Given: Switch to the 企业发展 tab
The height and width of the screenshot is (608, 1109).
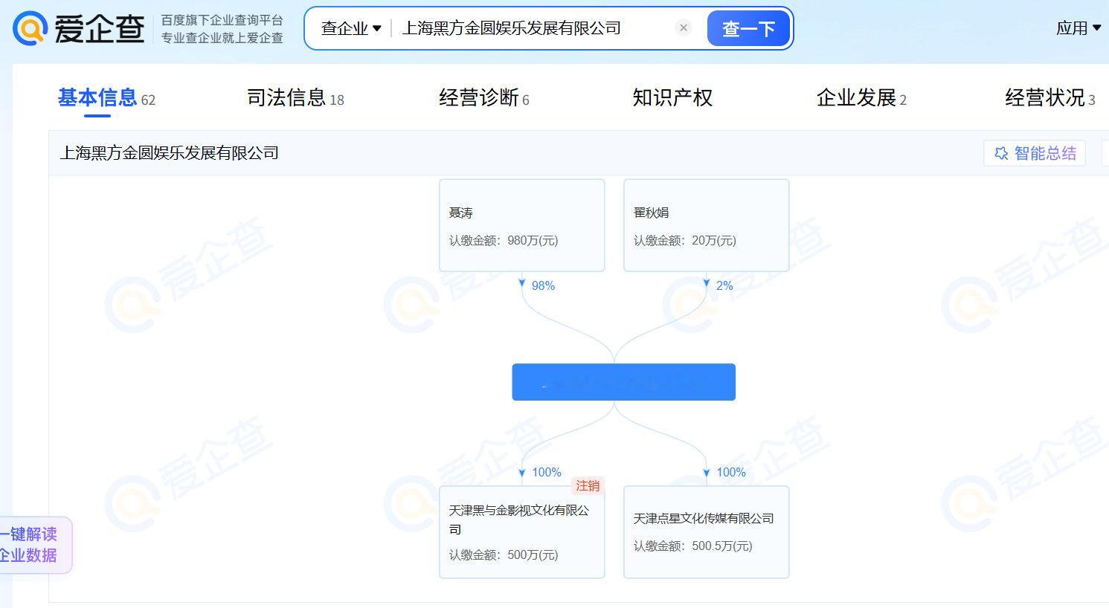Looking at the screenshot, I should pyautogui.click(x=861, y=97).
